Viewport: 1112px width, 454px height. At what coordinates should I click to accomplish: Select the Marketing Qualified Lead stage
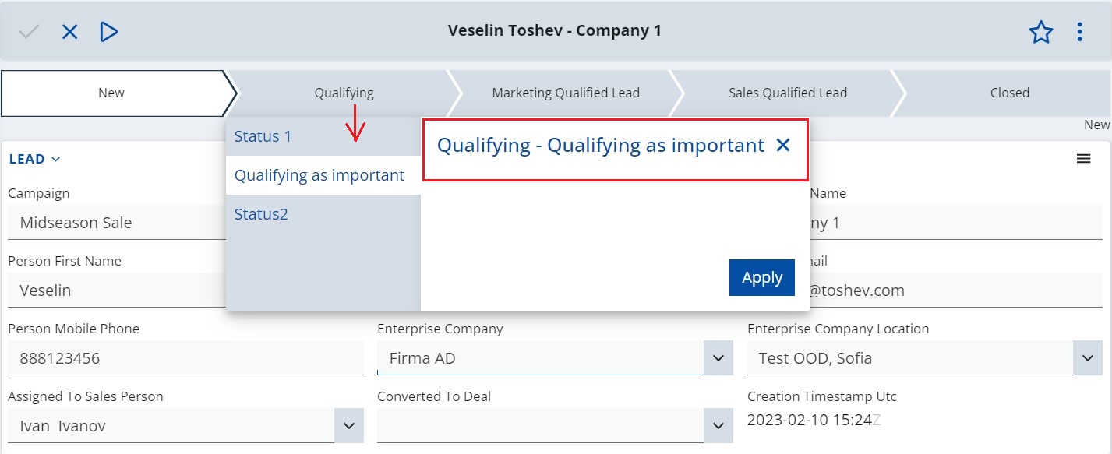click(566, 93)
